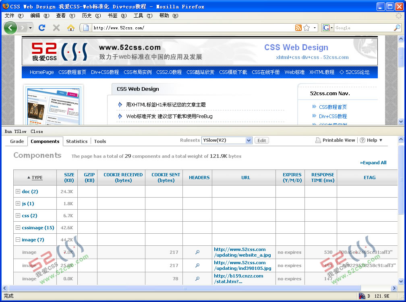Open the b159.cnzz.com stat.htm link

point(238,279)
